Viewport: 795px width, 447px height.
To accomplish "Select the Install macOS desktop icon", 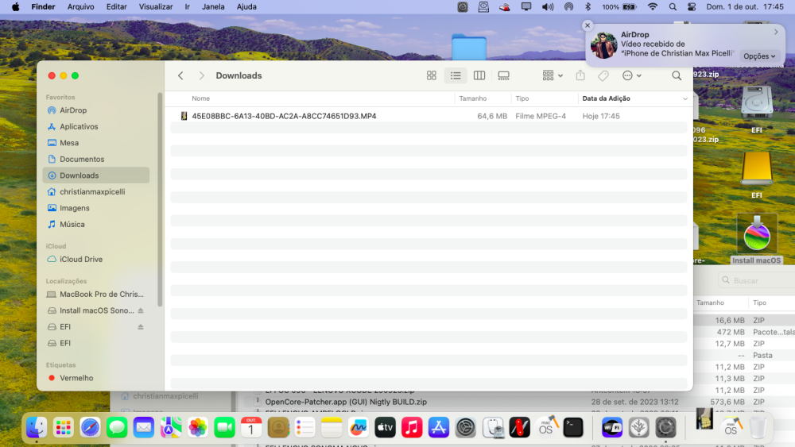I will coord(757,239).
